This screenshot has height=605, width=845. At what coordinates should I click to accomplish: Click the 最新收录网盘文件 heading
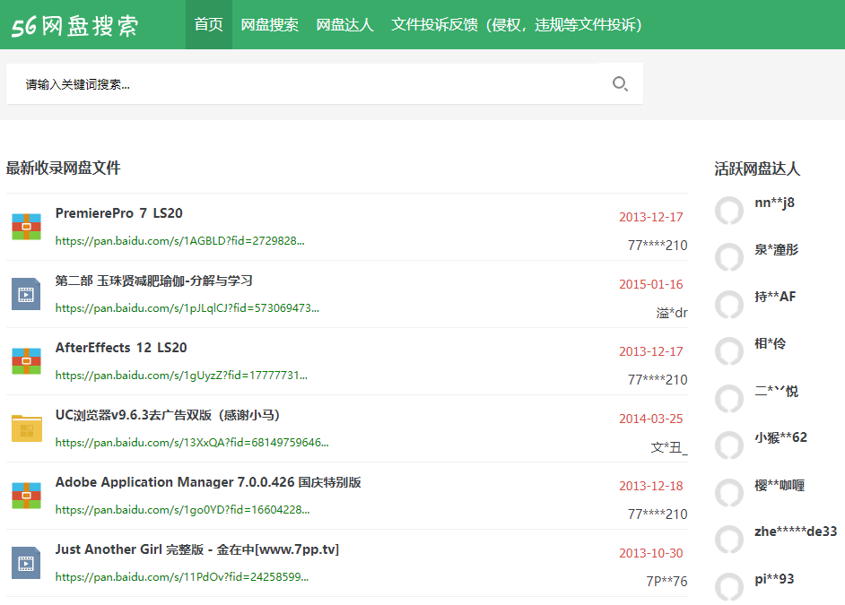pos(63,168)
